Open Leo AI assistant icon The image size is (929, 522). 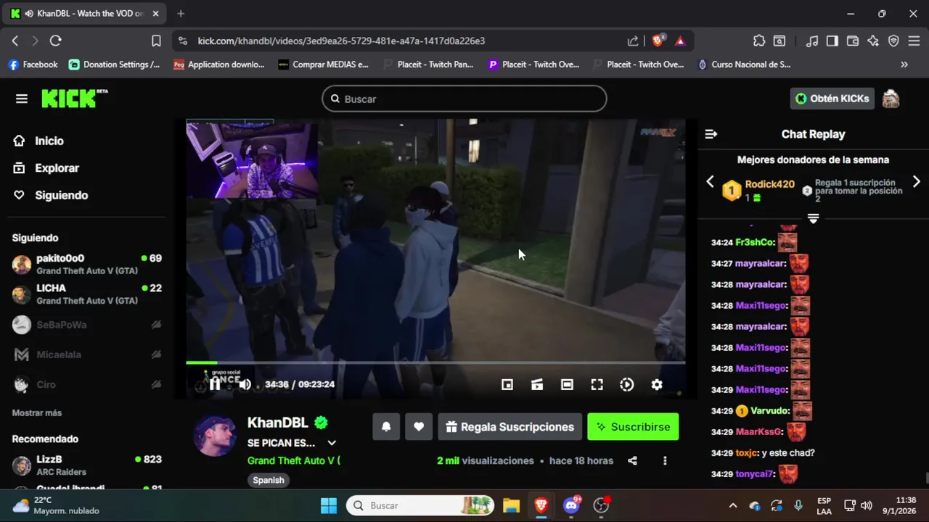(873, 41)
